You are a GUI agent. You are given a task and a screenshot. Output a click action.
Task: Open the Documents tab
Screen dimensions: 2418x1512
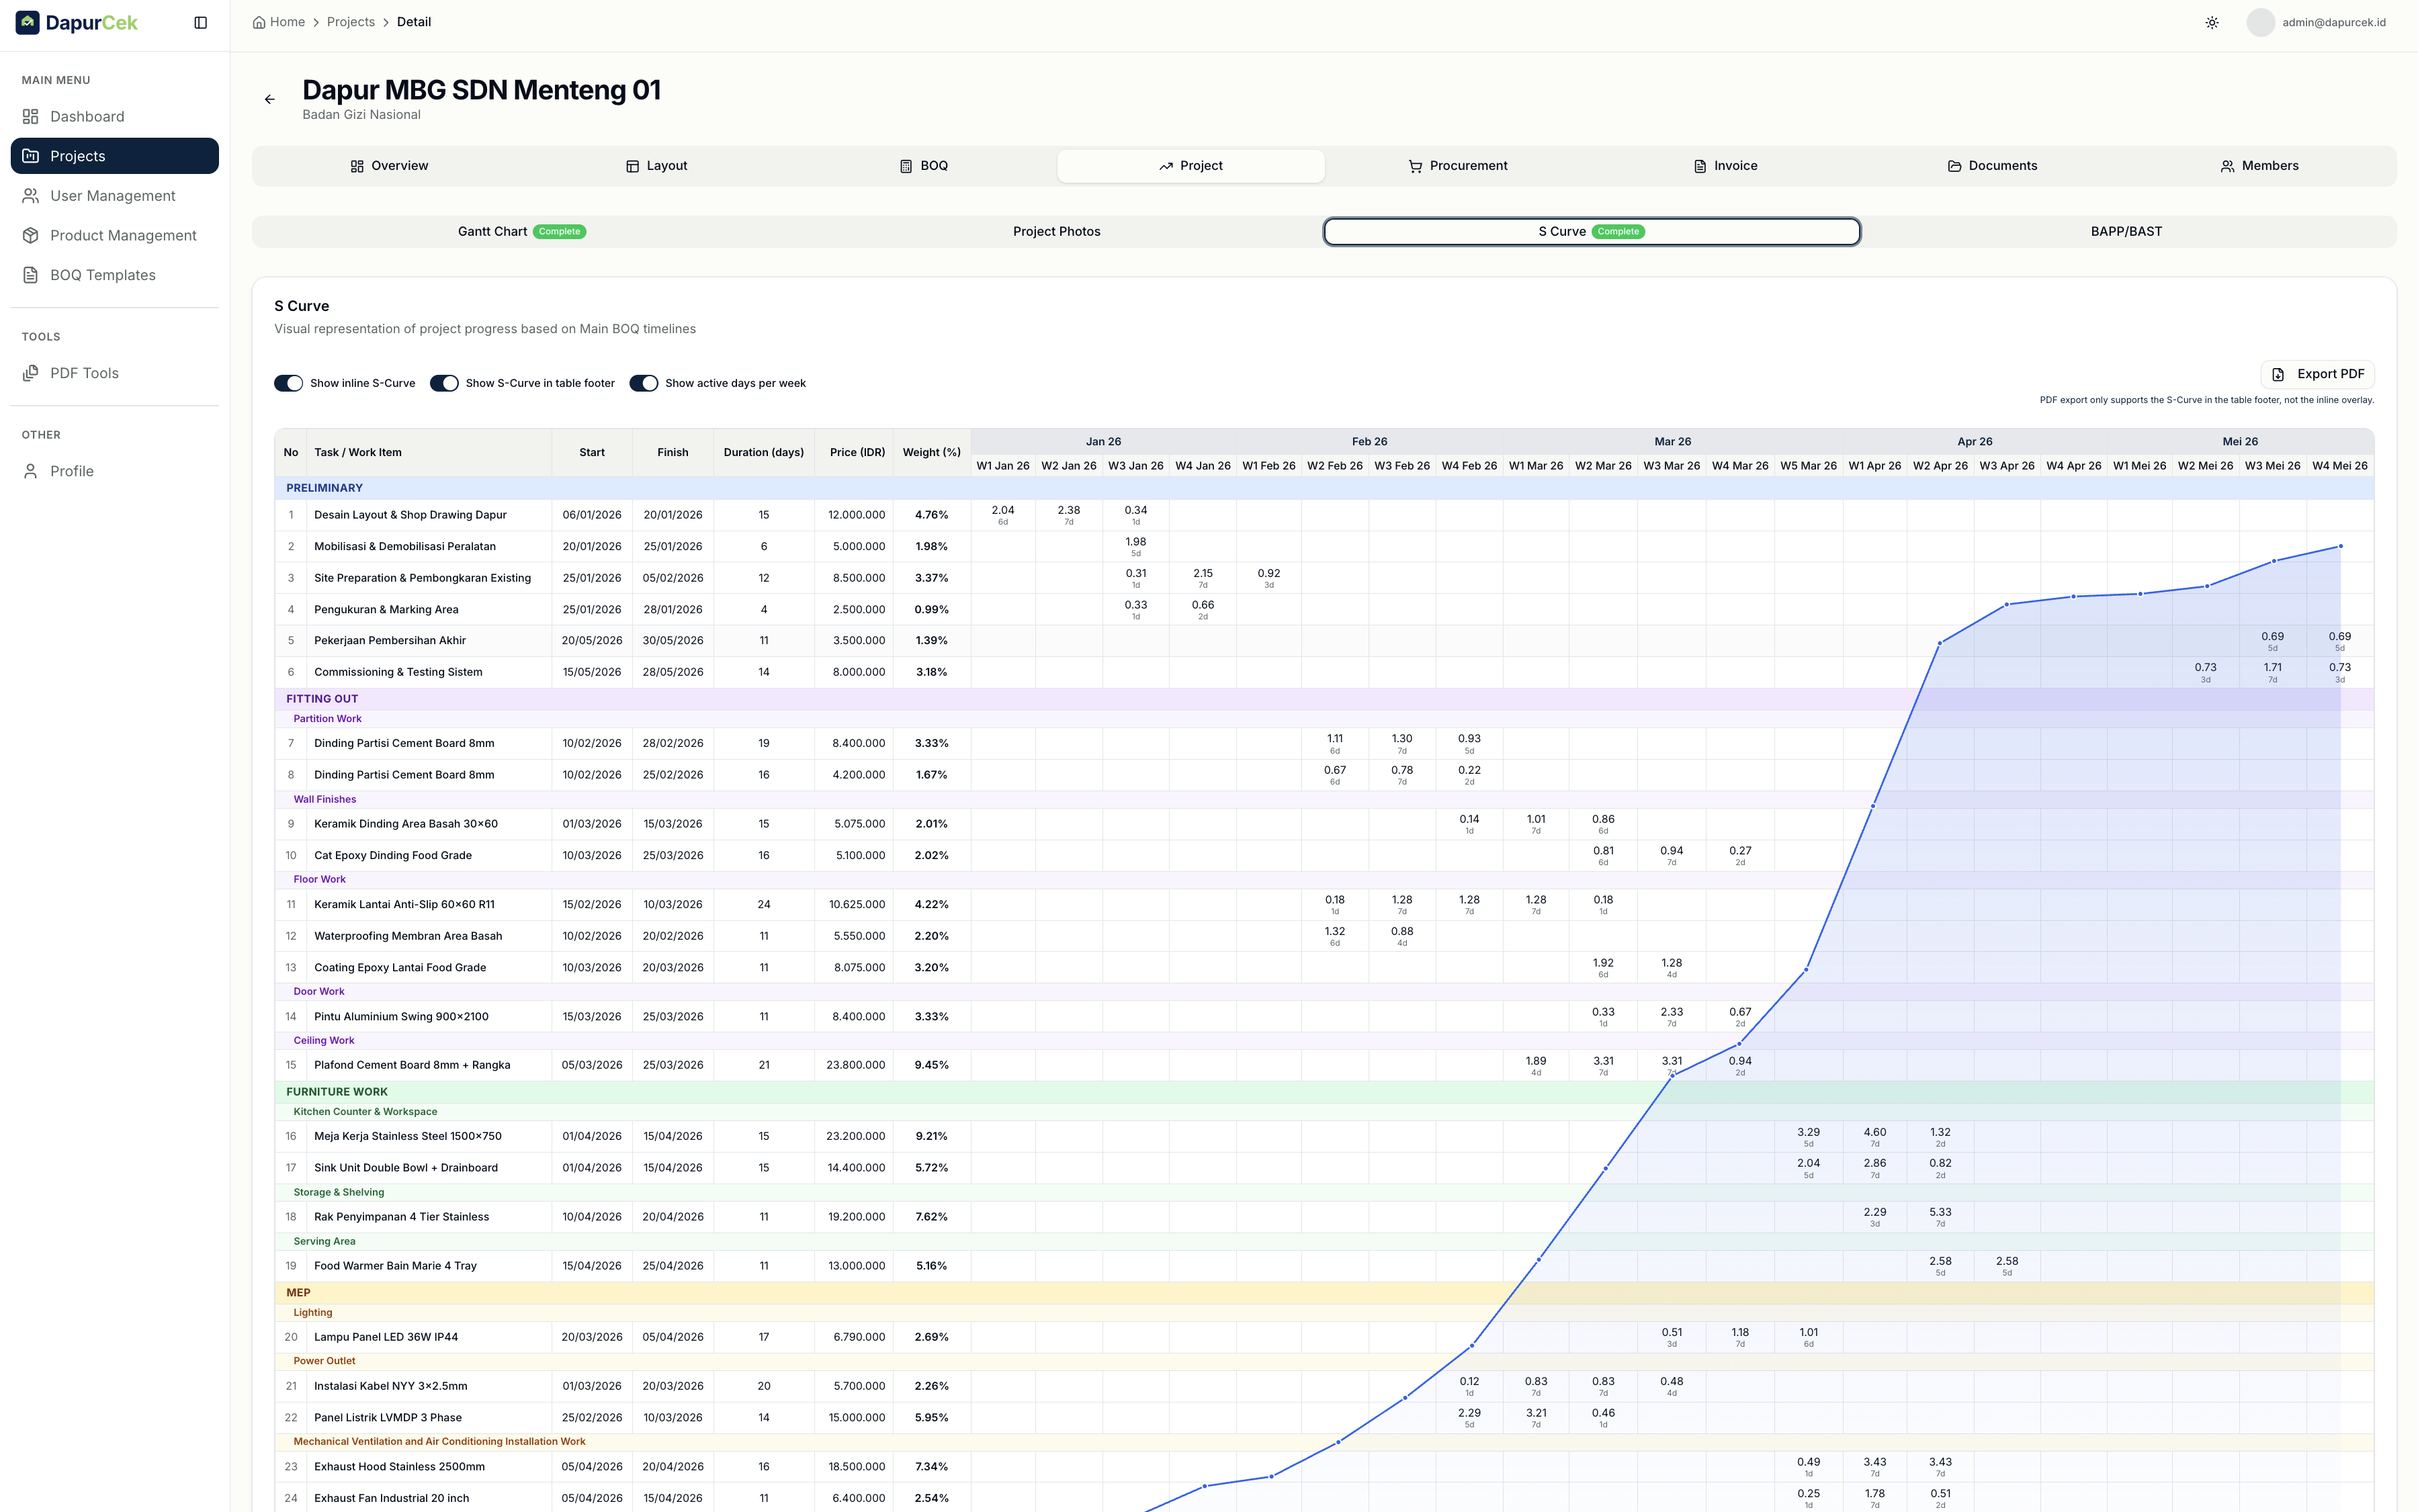pos(1992,166)
